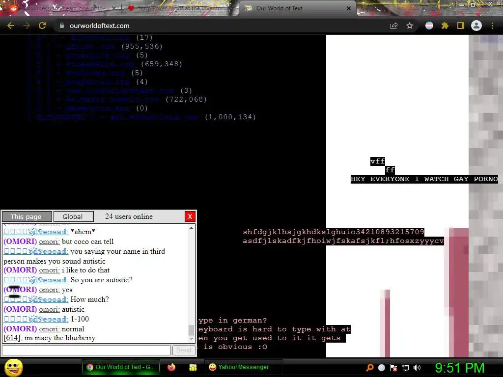This screenshot has width=503, height=377.
Task: Open Yahoo! Messenger from the taskbar
Action: tap(243, 367)
